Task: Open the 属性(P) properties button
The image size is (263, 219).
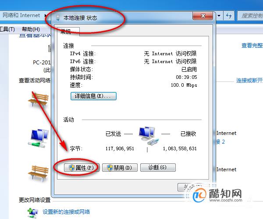Action: pos(82,168)
